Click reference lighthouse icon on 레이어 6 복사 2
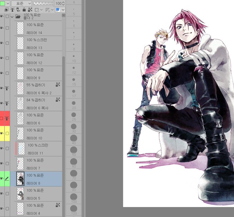The width and height of the screenshot is (234, 217). click(7, 88)
